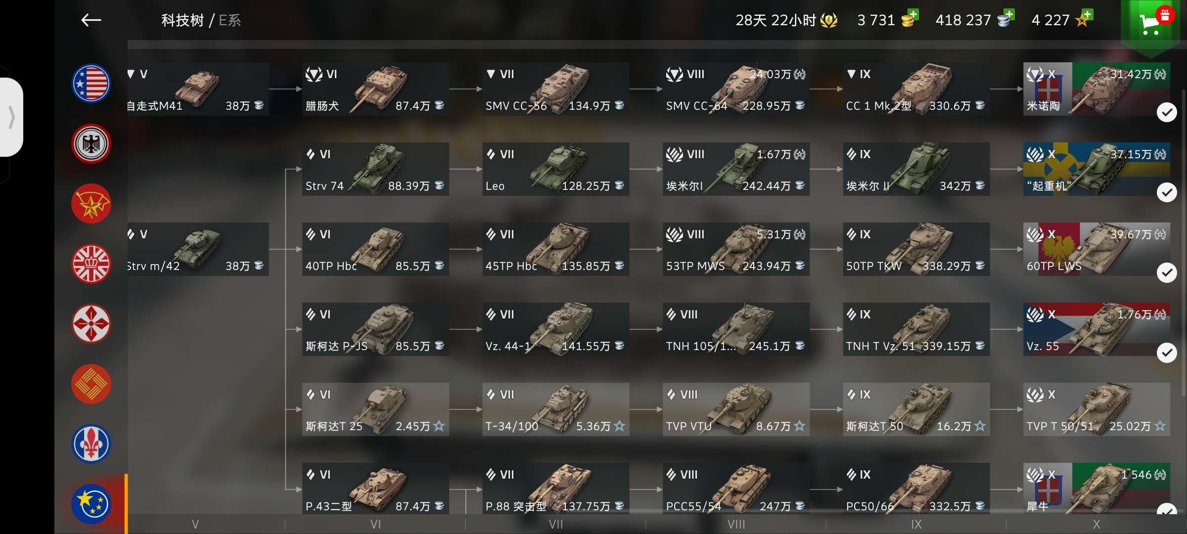The image size is (1187, 534).
Task: Select the USSR nation emblem
Action: [91, 204]
